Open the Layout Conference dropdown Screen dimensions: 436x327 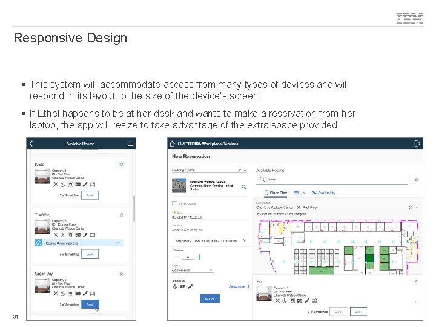pyautogui.click(x=193, y=270)
